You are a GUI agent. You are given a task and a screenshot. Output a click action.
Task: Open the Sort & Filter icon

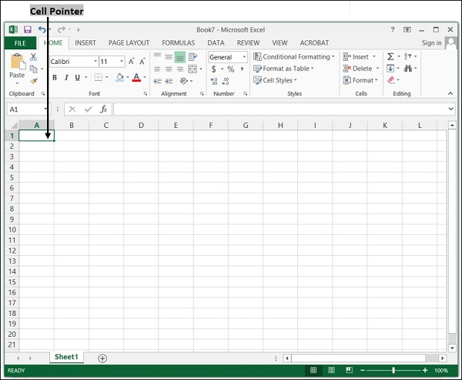(408, 56)
